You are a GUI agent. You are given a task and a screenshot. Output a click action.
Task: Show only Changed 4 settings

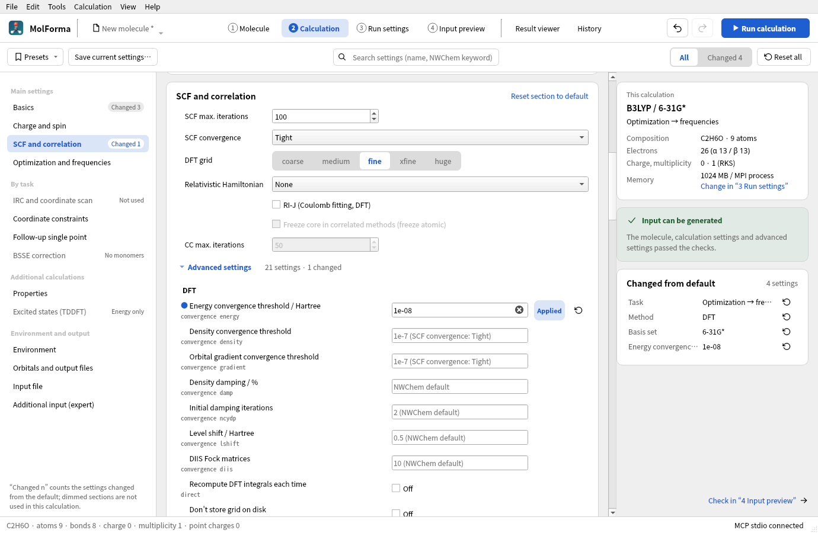[x=724, y=57]
